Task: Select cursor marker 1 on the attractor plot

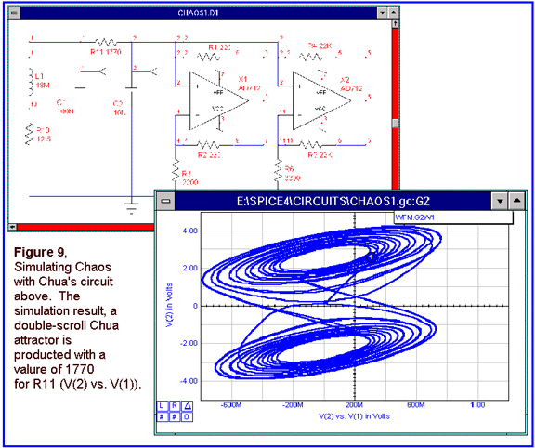Action: tap(372, 257)
